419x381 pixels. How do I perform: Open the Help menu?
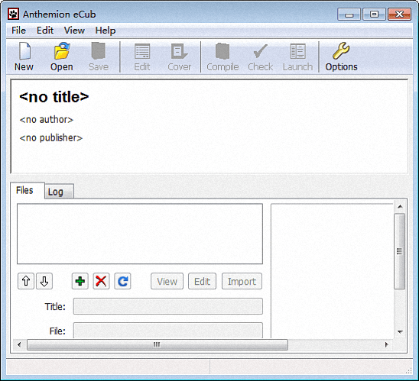pos(106,31)
